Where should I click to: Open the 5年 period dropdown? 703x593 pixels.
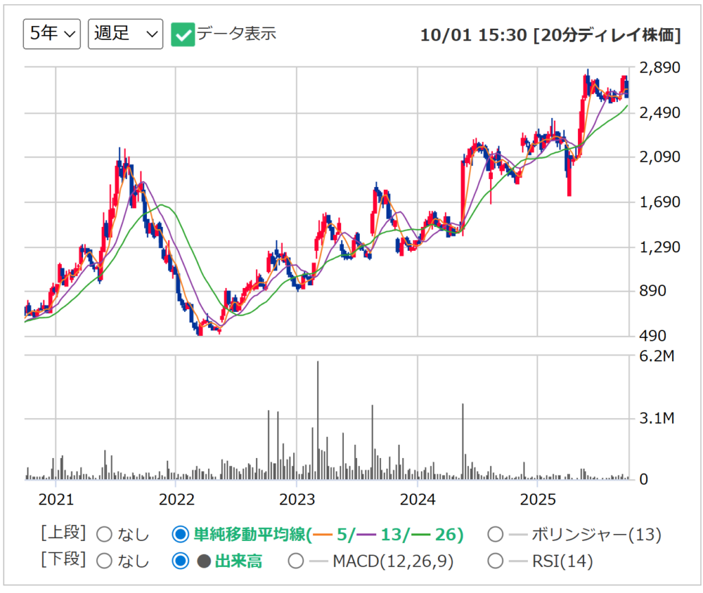tap(52, 34)
